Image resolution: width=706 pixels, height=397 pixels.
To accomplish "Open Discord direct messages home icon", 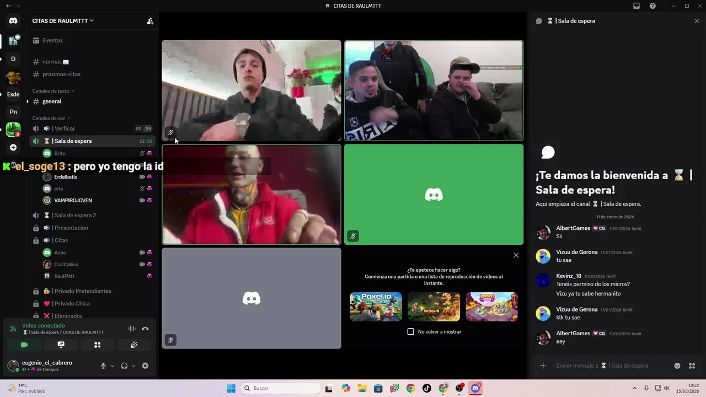I will click(x=13, y=21).
